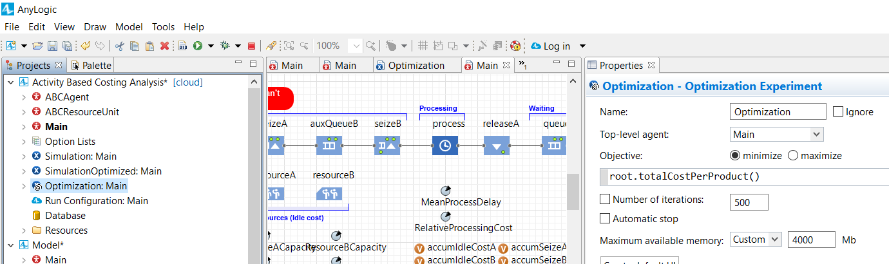Enable the Number of iterations checkbox
Image resolution: width=889 pixels, height=264 pixels.
pyautogui.click(x=605, y=199)
